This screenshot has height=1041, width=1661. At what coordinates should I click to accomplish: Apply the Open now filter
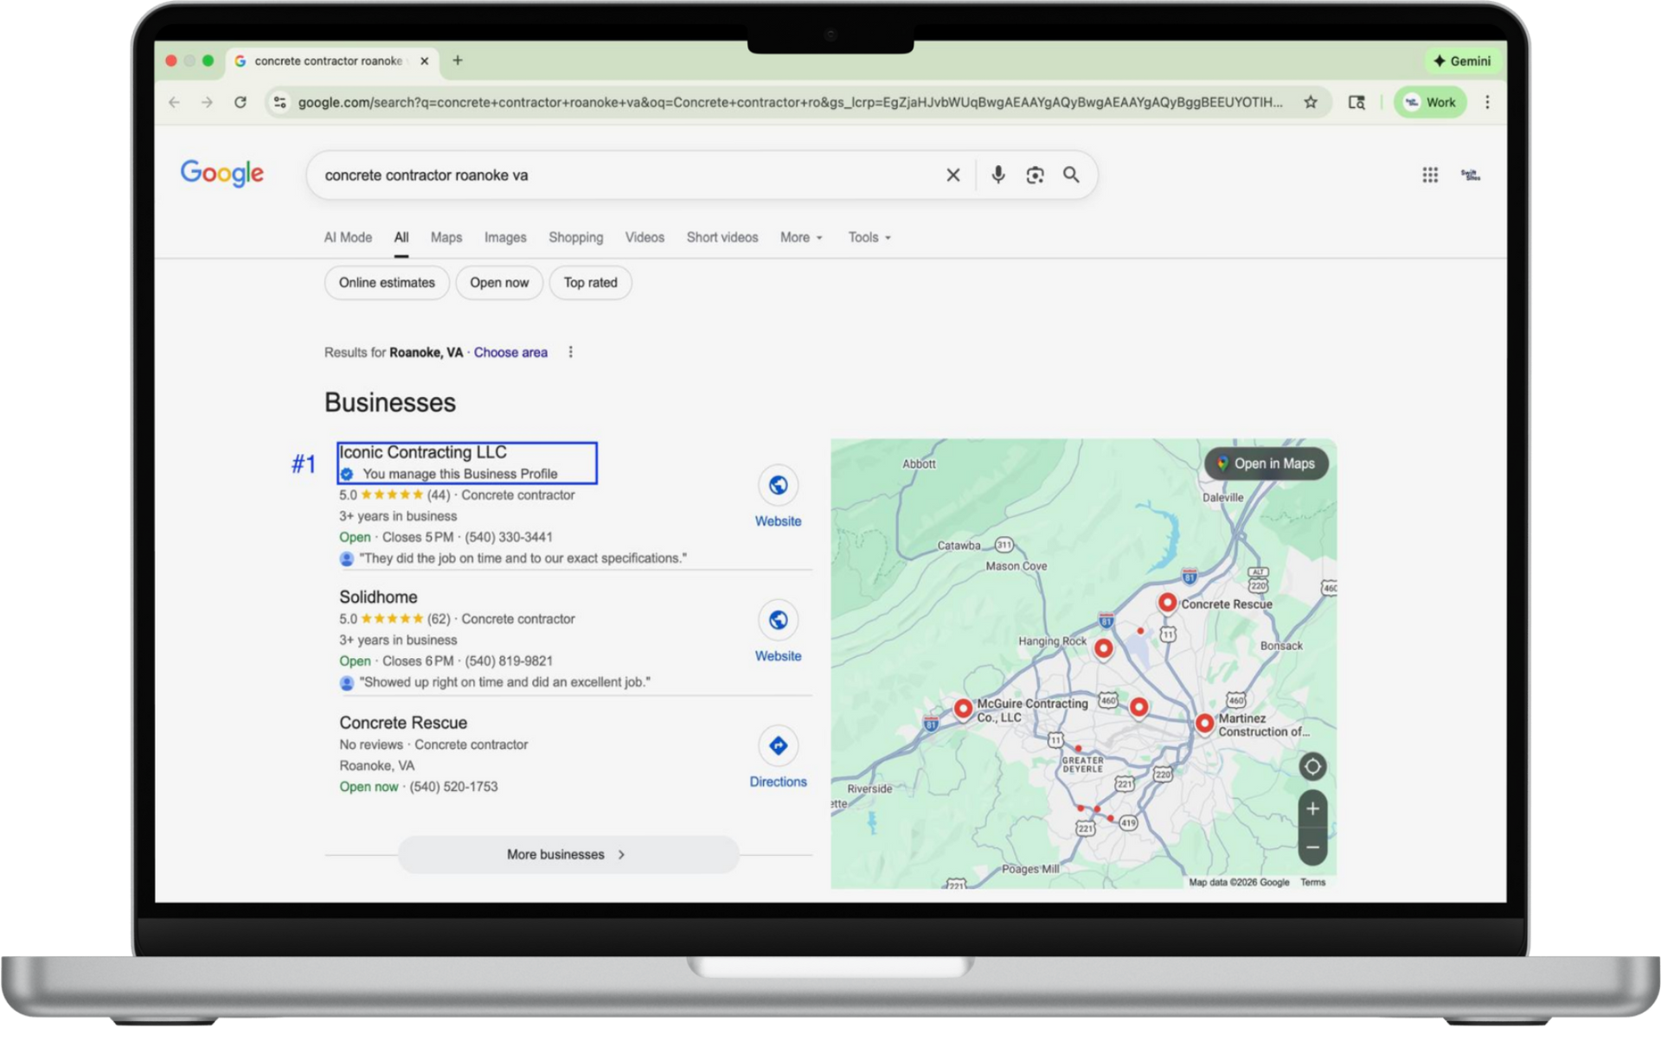point(499,283)
